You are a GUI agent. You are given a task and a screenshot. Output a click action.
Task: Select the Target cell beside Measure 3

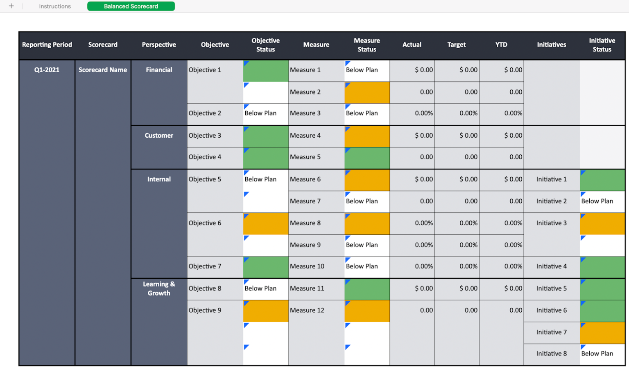pyautogui.click(x=456, y=114)
